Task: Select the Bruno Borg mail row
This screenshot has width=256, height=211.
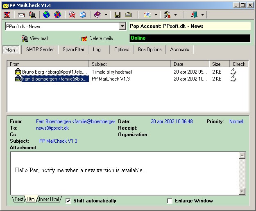Action: pos(128,72)
